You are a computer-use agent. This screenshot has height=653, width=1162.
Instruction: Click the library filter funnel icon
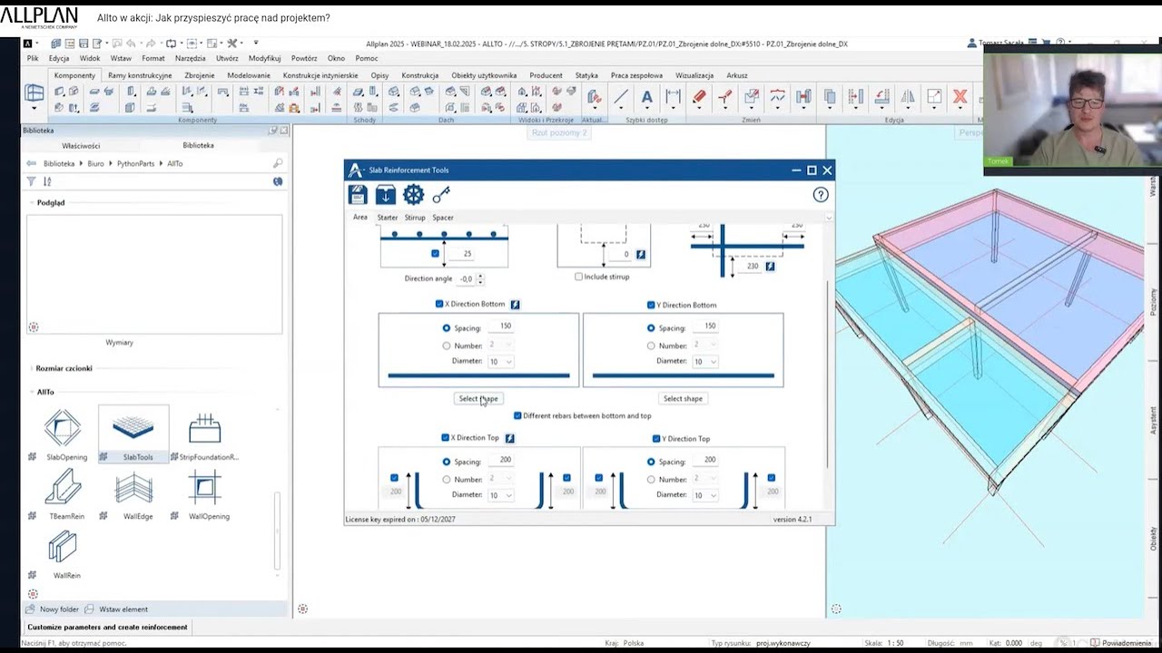coord(31,181)
